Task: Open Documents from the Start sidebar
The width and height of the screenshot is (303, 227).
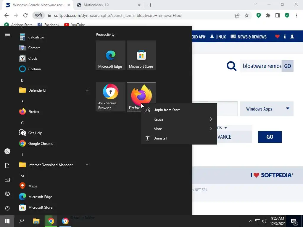Action: coord(7,166)
